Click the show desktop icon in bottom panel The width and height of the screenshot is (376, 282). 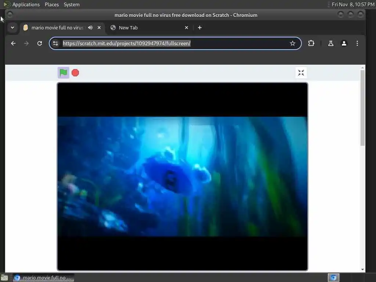[4, 278]
